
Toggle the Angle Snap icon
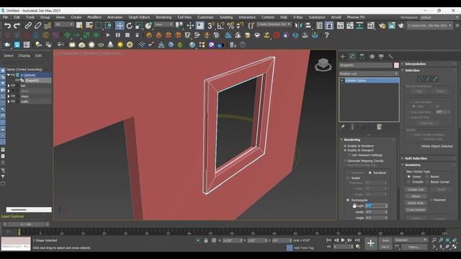(x=220, y=26)
